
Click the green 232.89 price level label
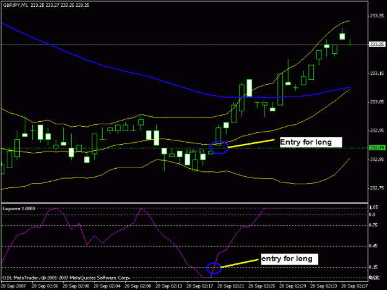pos(377,148)
